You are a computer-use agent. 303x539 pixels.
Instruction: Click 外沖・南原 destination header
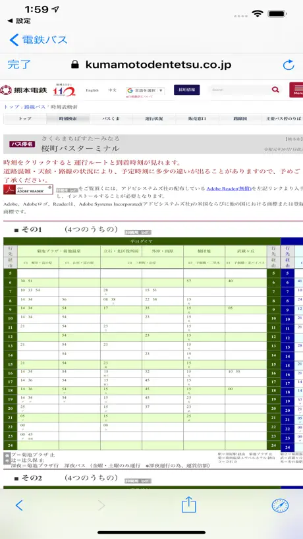click(163, 251)
